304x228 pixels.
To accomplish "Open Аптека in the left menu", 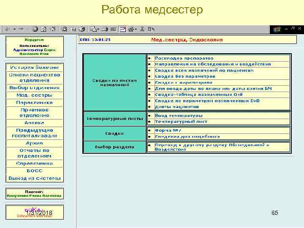I will click(x=35, y=123).
